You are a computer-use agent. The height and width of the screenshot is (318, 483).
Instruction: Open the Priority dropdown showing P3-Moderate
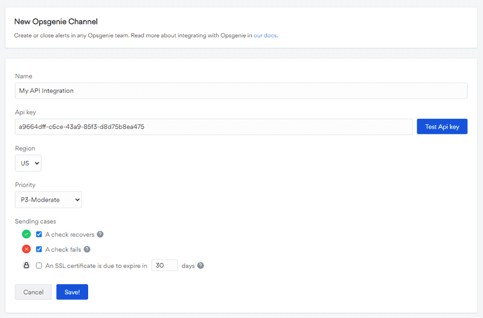pos(48,200)
